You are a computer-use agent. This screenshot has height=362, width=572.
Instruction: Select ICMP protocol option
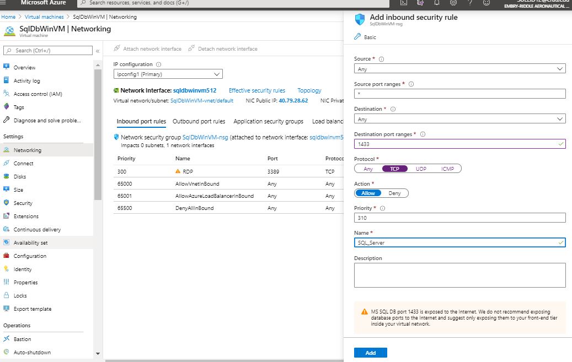click(447, 169)
